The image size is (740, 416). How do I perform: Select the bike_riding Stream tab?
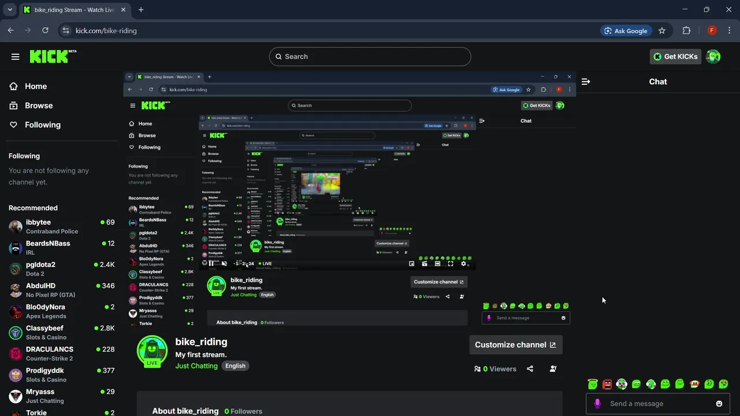(x=75, y=10)
